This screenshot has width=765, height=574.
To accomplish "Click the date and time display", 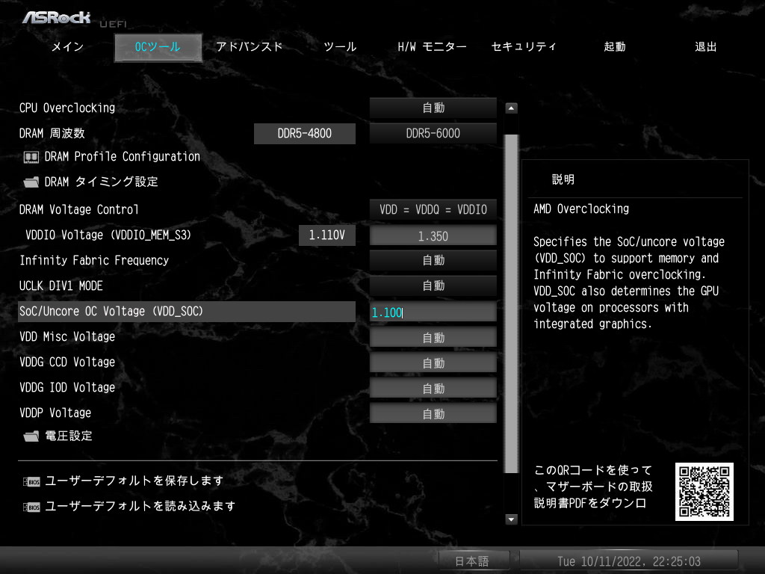I will pos(629,561).
